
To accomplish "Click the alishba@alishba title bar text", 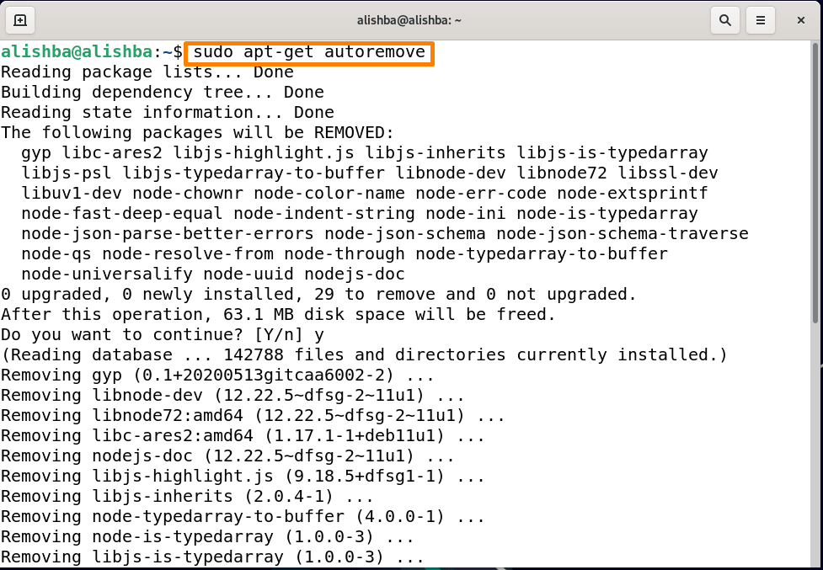I will click(x=409, y=19).
